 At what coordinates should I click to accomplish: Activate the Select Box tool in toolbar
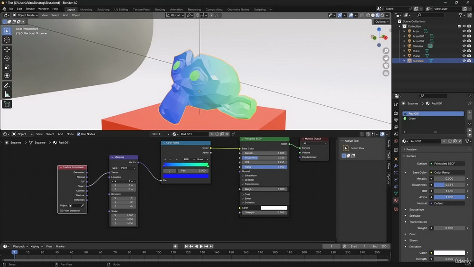tap(7, 31)
